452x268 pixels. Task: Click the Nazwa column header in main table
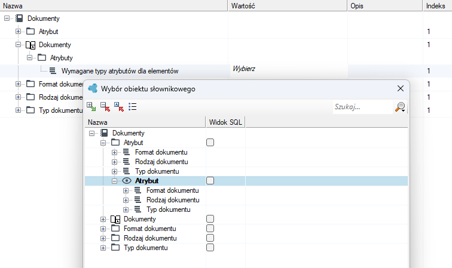pos(114,6)
